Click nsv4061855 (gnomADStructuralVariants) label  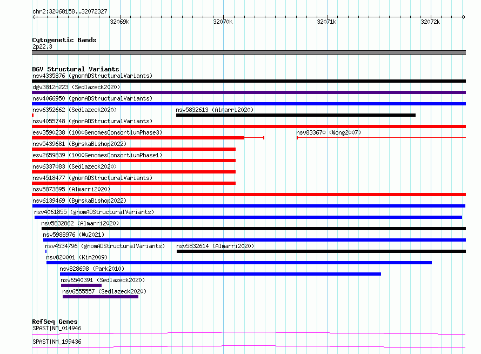click(94, 212)
